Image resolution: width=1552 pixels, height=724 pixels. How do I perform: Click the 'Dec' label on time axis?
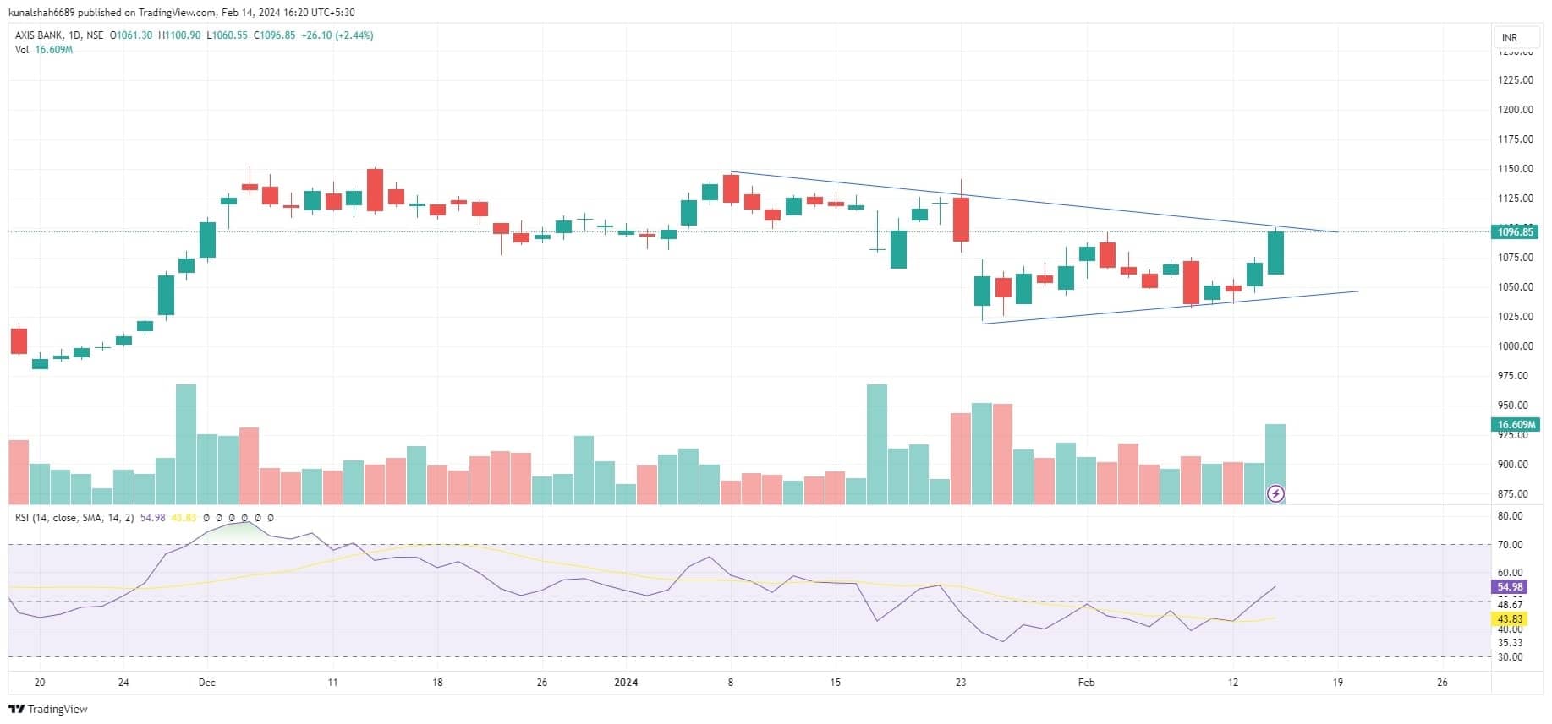[x=206, y=683]
